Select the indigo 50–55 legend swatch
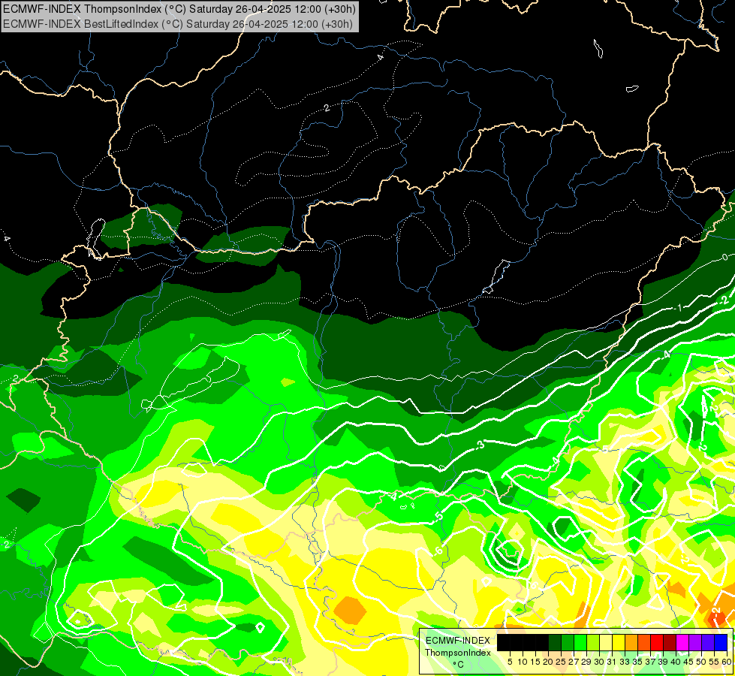 (x=708, y=642)
